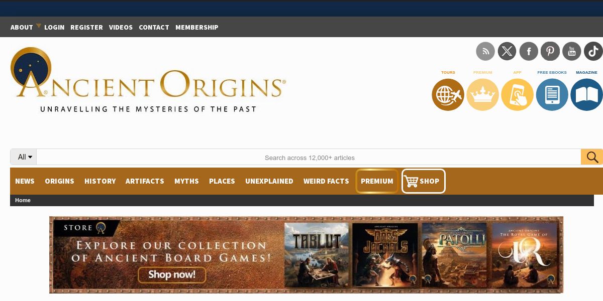Click the Membership link in top bar
This screenshot has height=301, width=603.
tap(196, 27)
